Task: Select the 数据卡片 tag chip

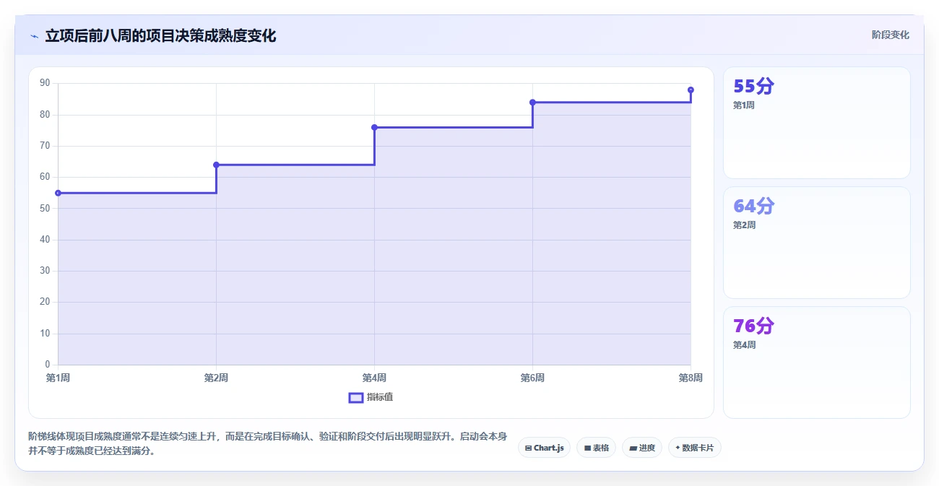Action: point(694,448)
